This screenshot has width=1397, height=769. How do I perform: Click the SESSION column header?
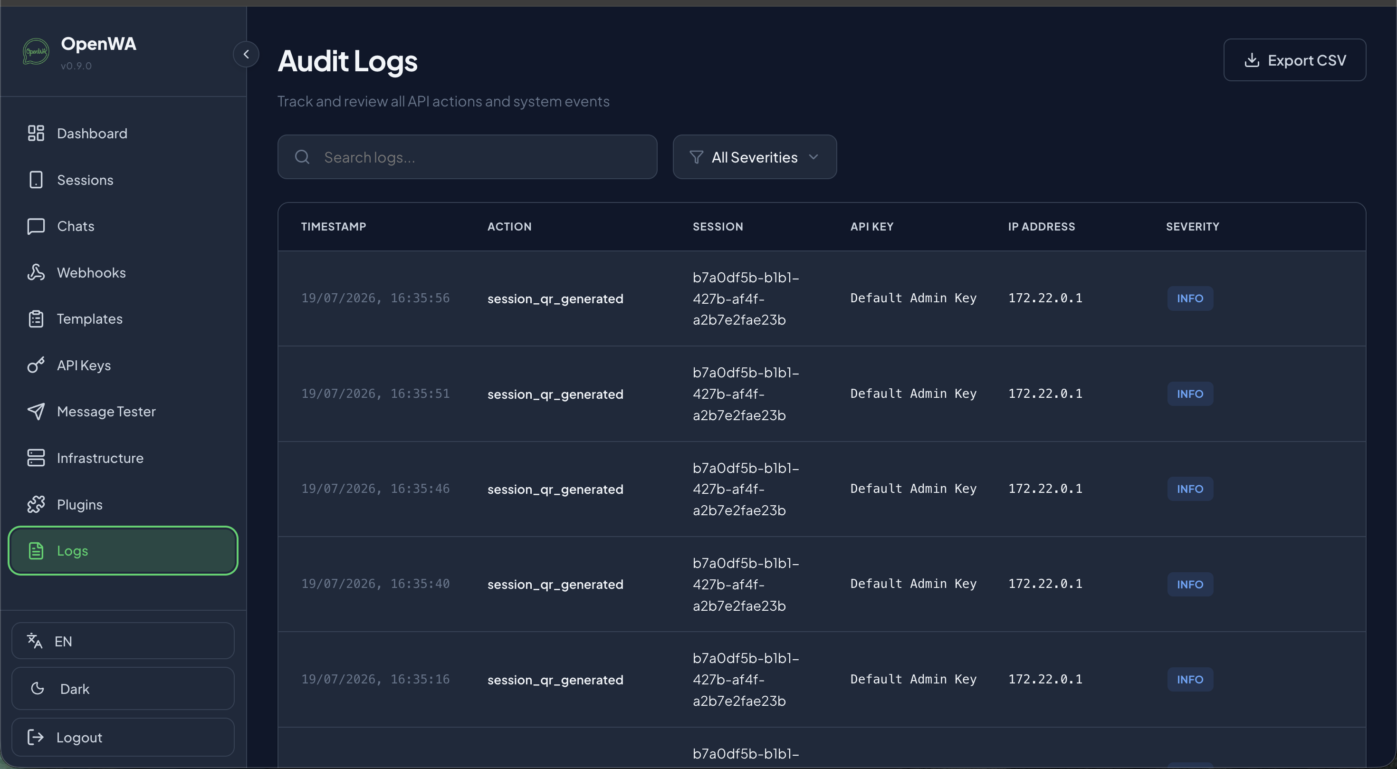tap(718, 227)
